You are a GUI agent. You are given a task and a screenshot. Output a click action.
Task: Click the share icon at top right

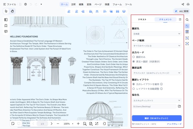(x=183, y=4)
